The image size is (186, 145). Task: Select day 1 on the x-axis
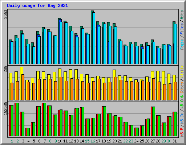click(x=12, y=141)
